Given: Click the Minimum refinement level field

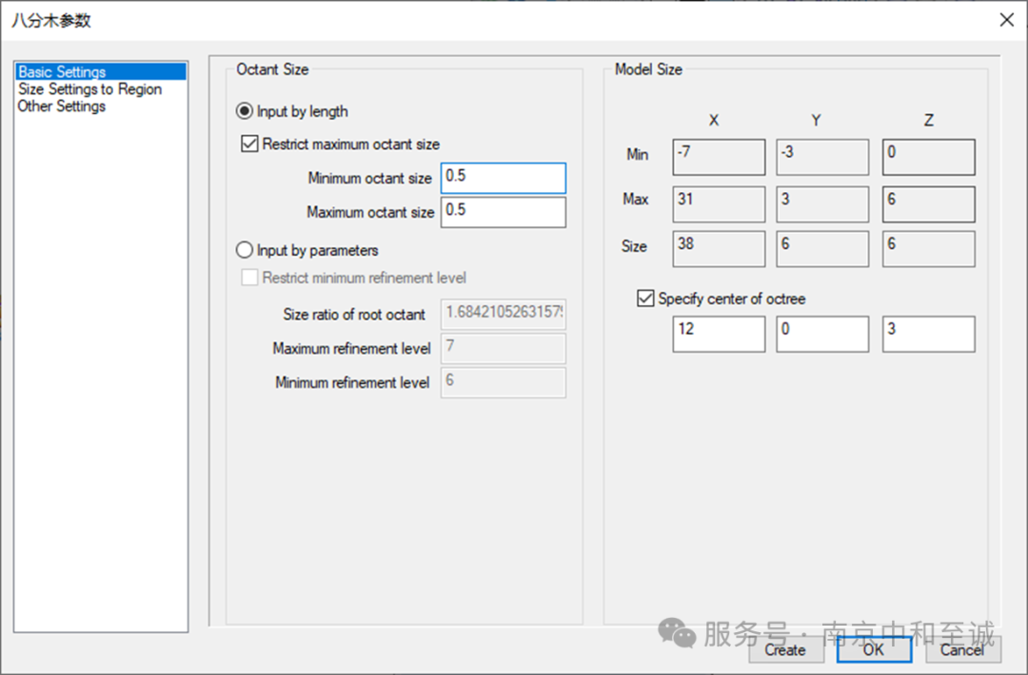Looking at the screenshot, I should click(503, 382).
